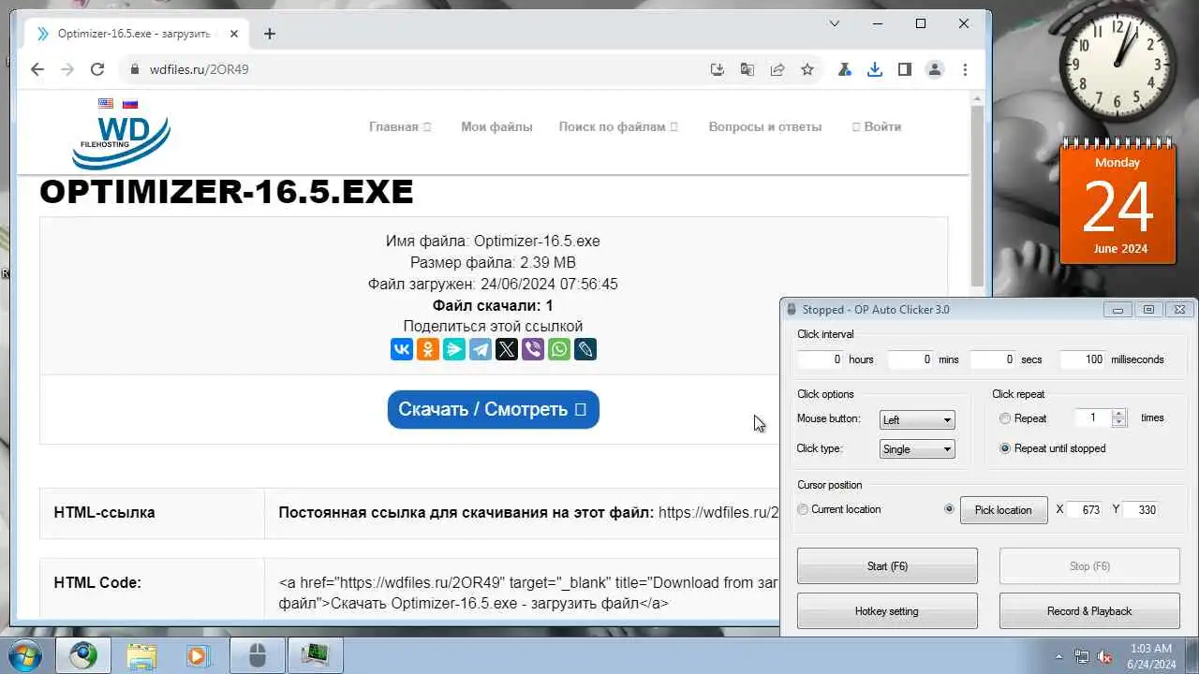This screenshot has width=1199, height=674.
Task: Click the milliseconds interval field
Action: point(1082,359)
